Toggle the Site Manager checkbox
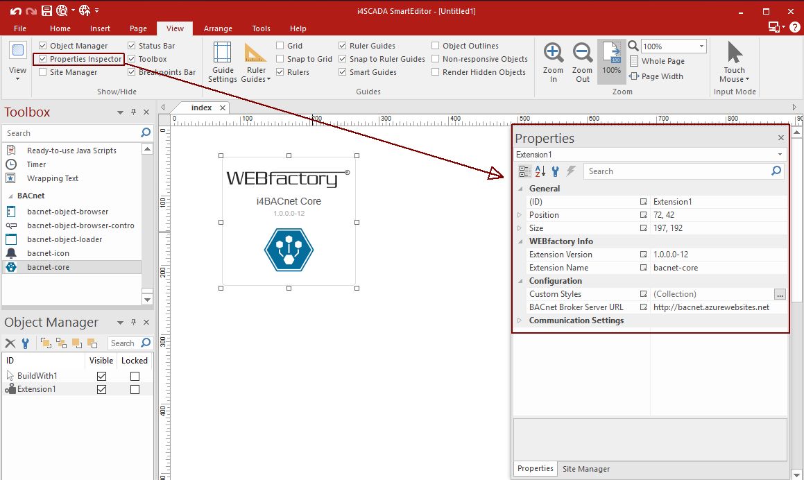The height and width of the screenshot is (480, 804). (x=43, y=72)
